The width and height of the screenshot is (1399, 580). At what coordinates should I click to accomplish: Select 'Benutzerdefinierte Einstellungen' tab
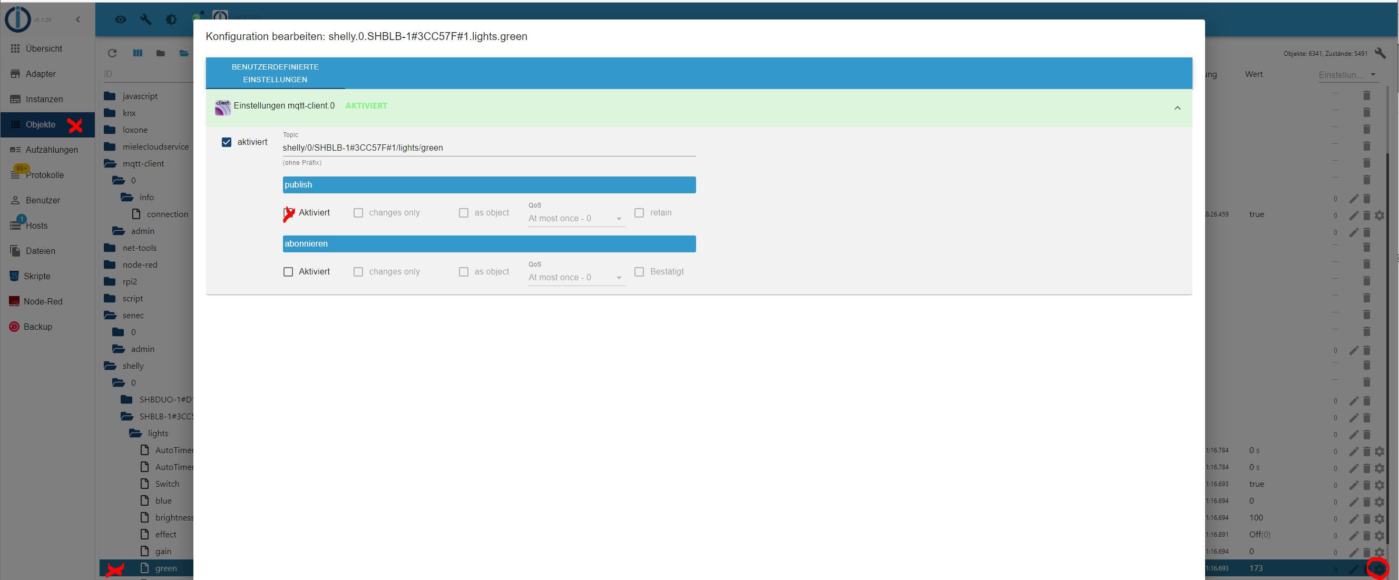276,73
